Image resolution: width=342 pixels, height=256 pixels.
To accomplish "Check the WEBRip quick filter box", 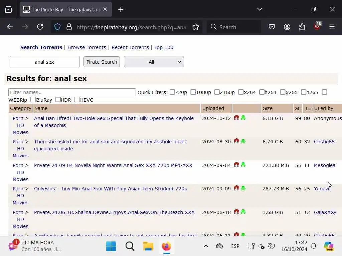I will (325, 92).
